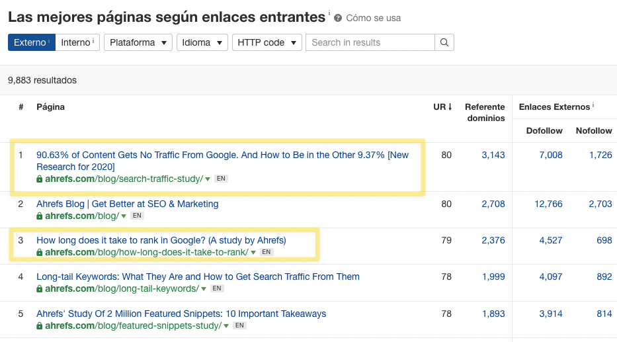This screenshot has height=342, width=617.
Task: Click the info icon next to Enlaces Externos
Action: coord(593,106)
